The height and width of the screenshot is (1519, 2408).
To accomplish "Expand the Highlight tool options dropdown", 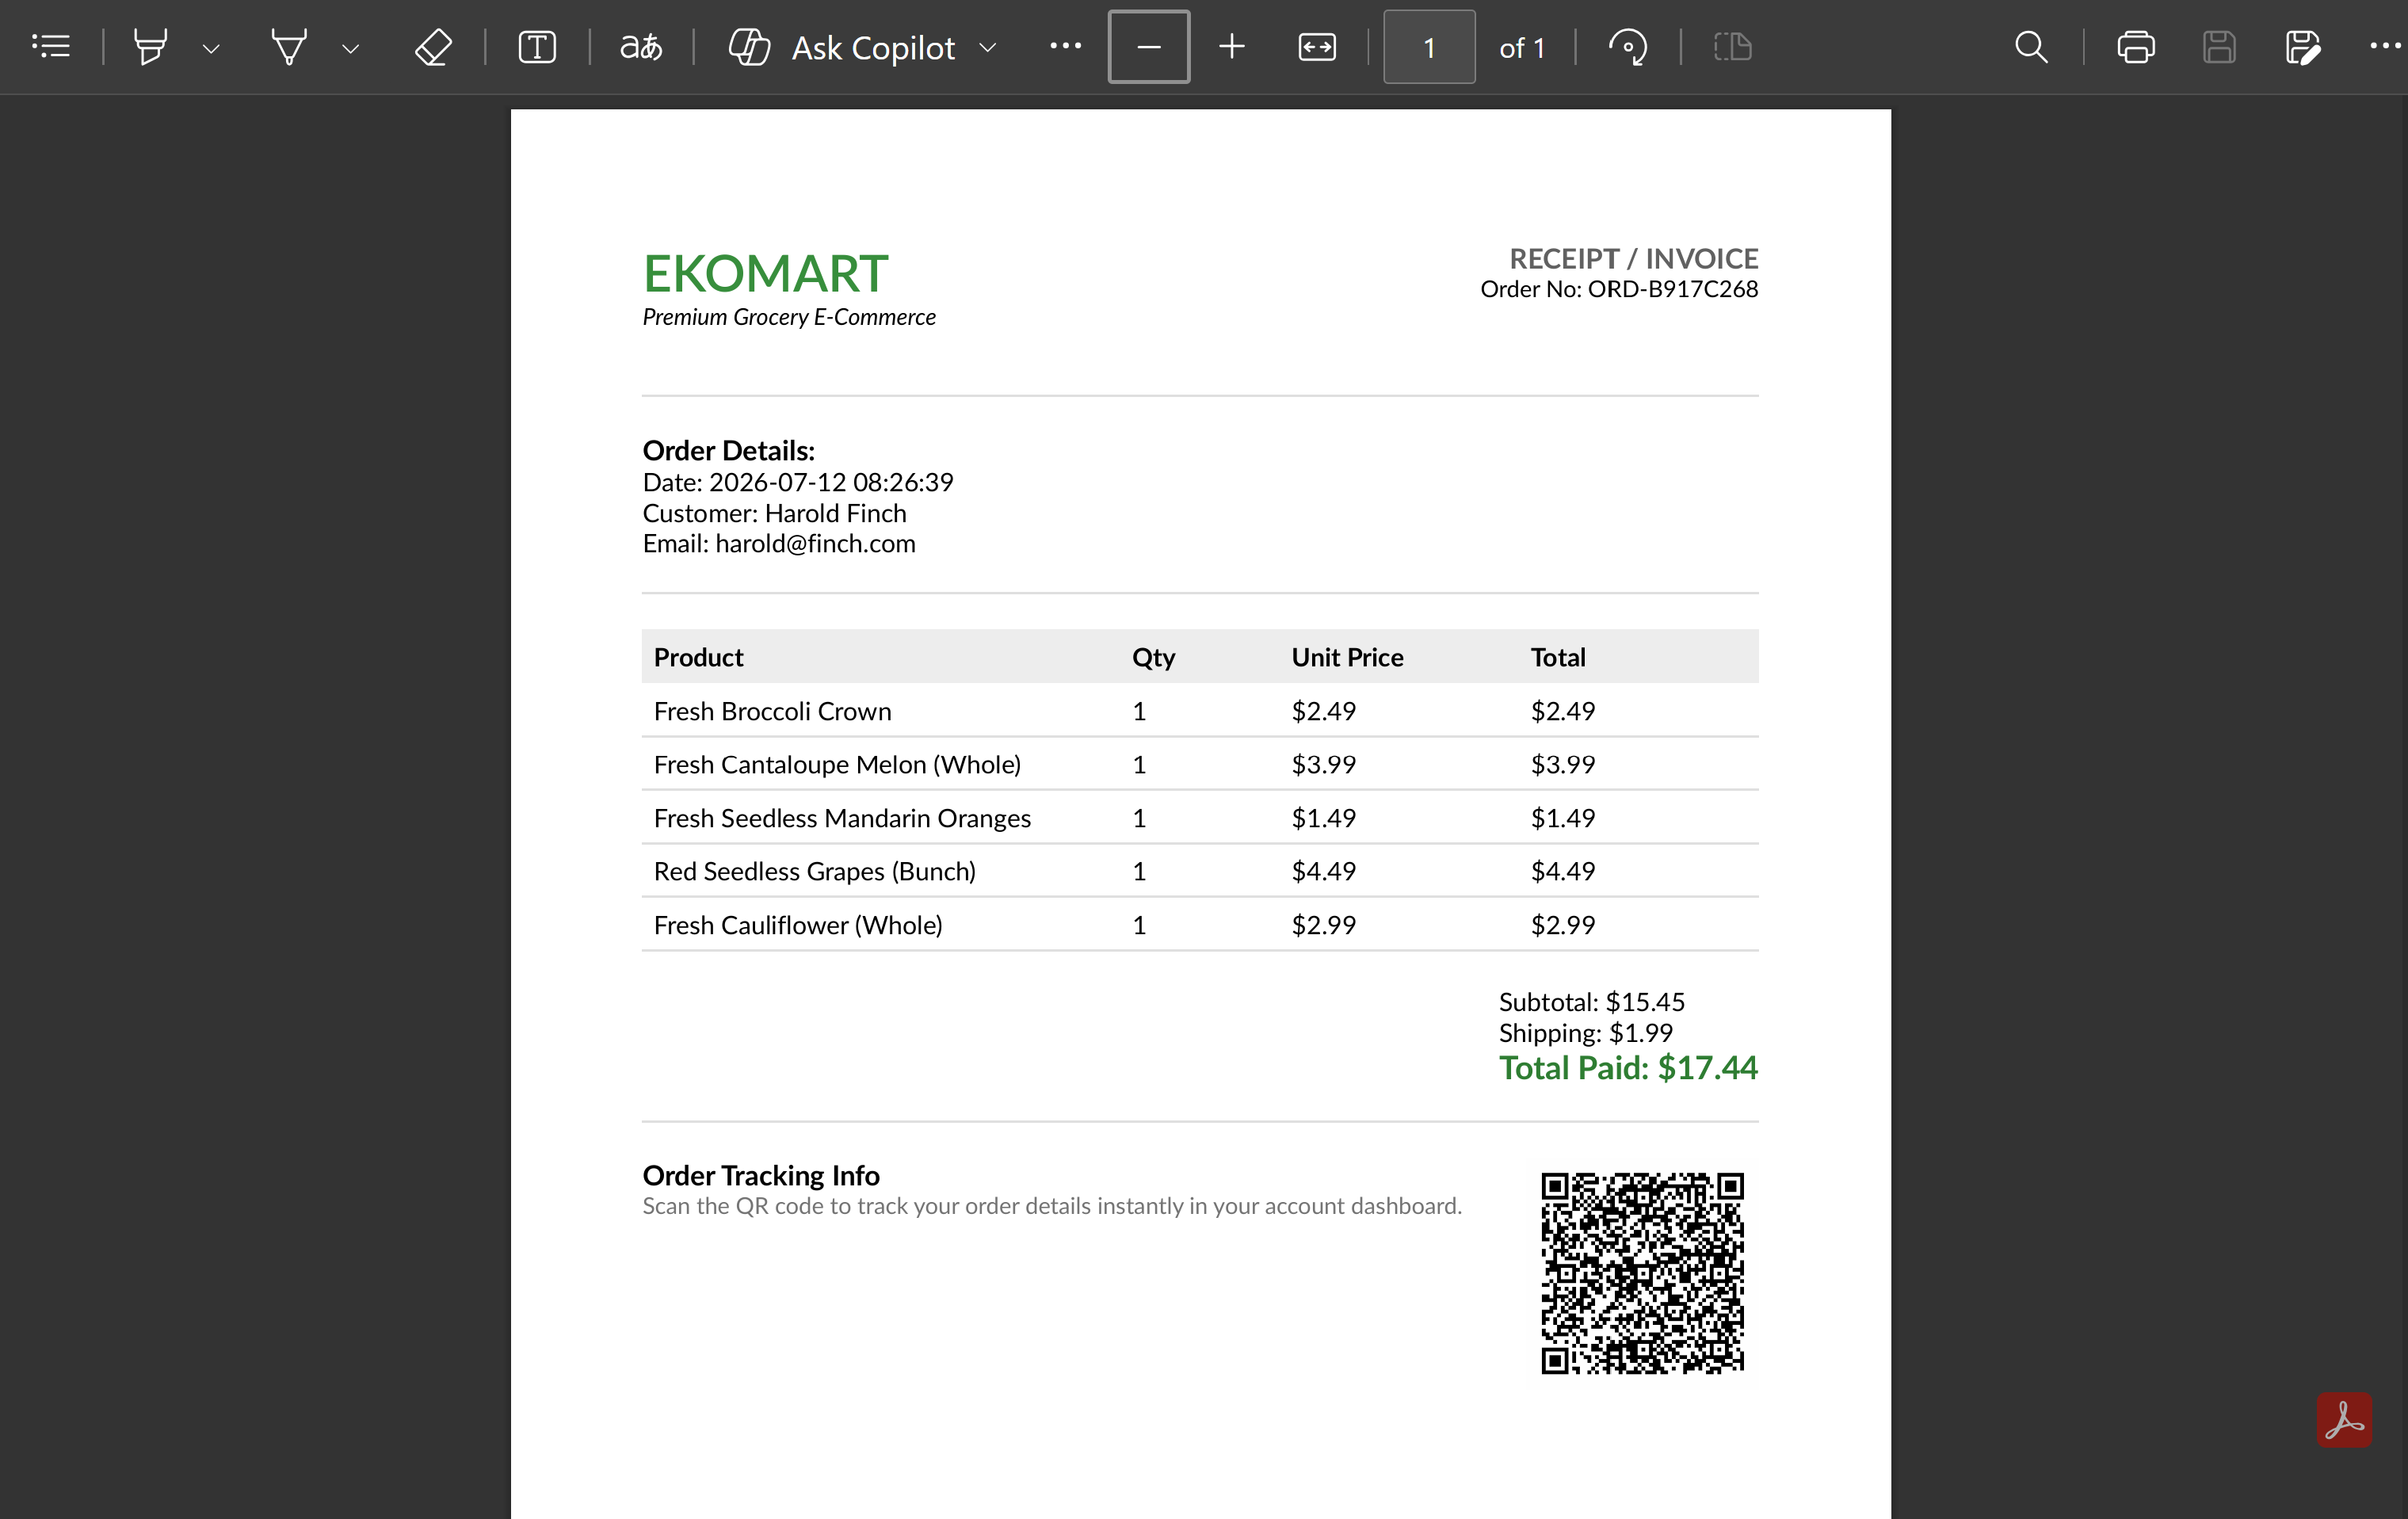I will pyautogui.click(x=211, y=48).
